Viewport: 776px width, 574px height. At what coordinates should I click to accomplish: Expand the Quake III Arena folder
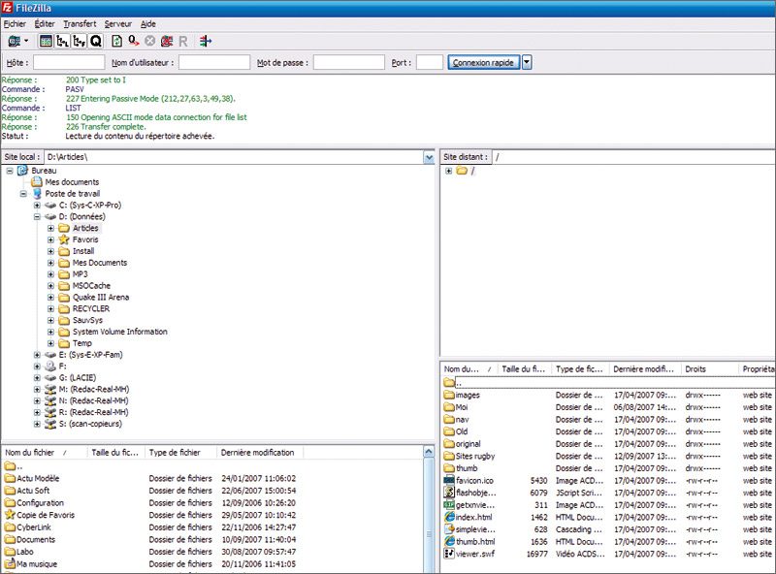50,298
